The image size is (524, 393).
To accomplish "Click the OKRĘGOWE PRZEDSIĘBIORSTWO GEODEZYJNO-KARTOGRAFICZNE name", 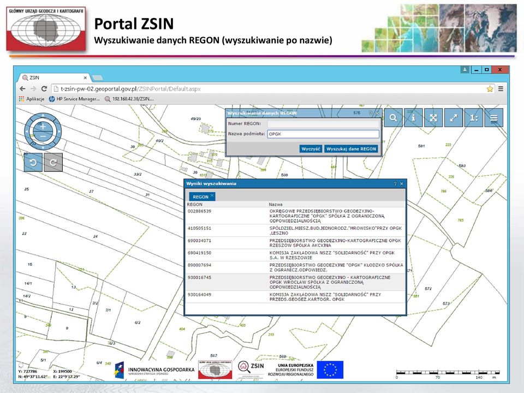I will point(327,216).
